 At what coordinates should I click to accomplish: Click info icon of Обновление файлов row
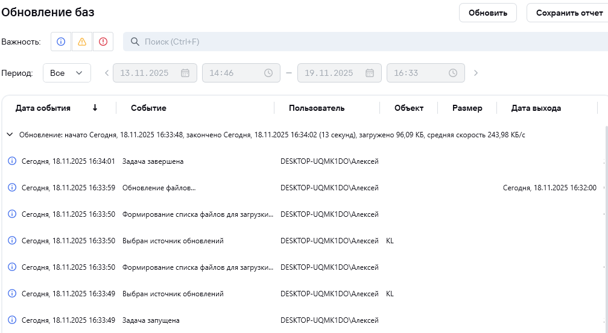[12, 187]
